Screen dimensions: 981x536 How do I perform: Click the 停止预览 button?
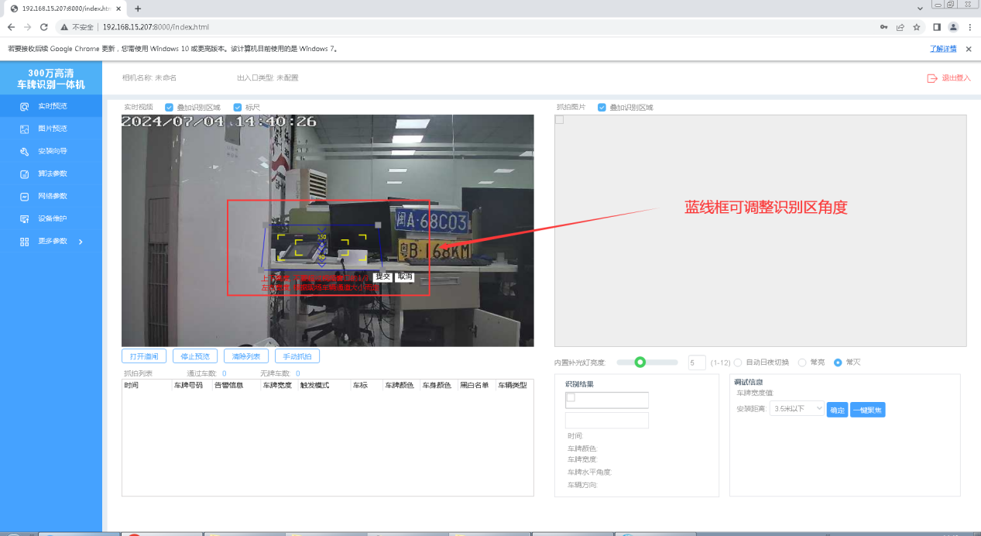tap(195, 356)
